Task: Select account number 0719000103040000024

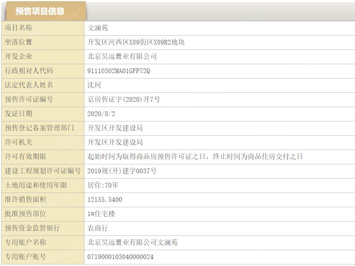Action: coord(120,257)
